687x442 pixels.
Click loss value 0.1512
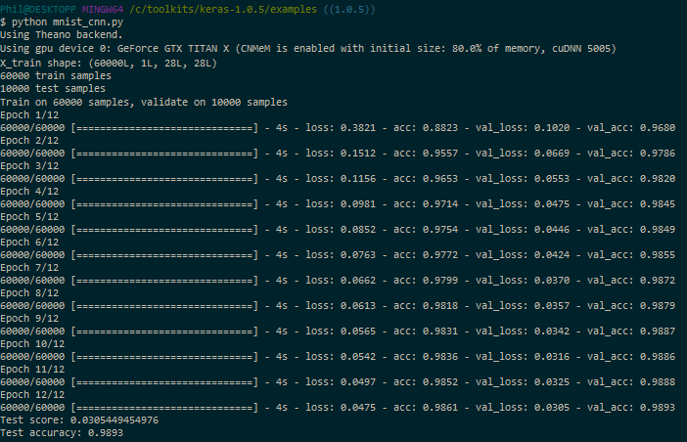coord(358,154)
